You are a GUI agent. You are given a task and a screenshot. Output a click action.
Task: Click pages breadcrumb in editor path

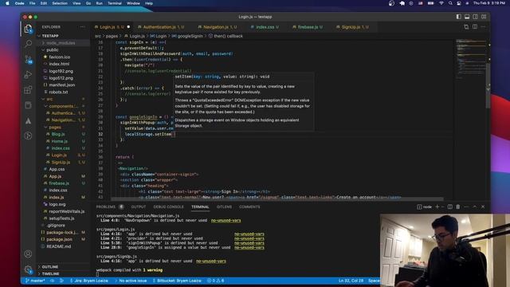click(x=112, y=36)
